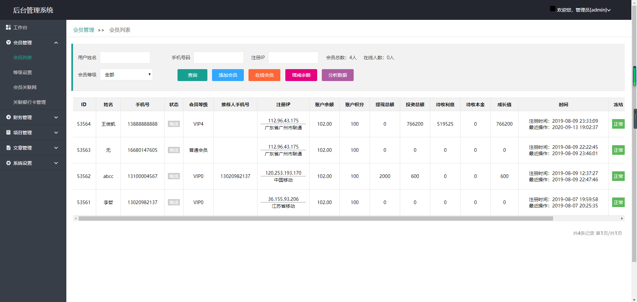Click registration IP 120.253.193.170
Screen dimensions: 637x302
pos(283,173)
